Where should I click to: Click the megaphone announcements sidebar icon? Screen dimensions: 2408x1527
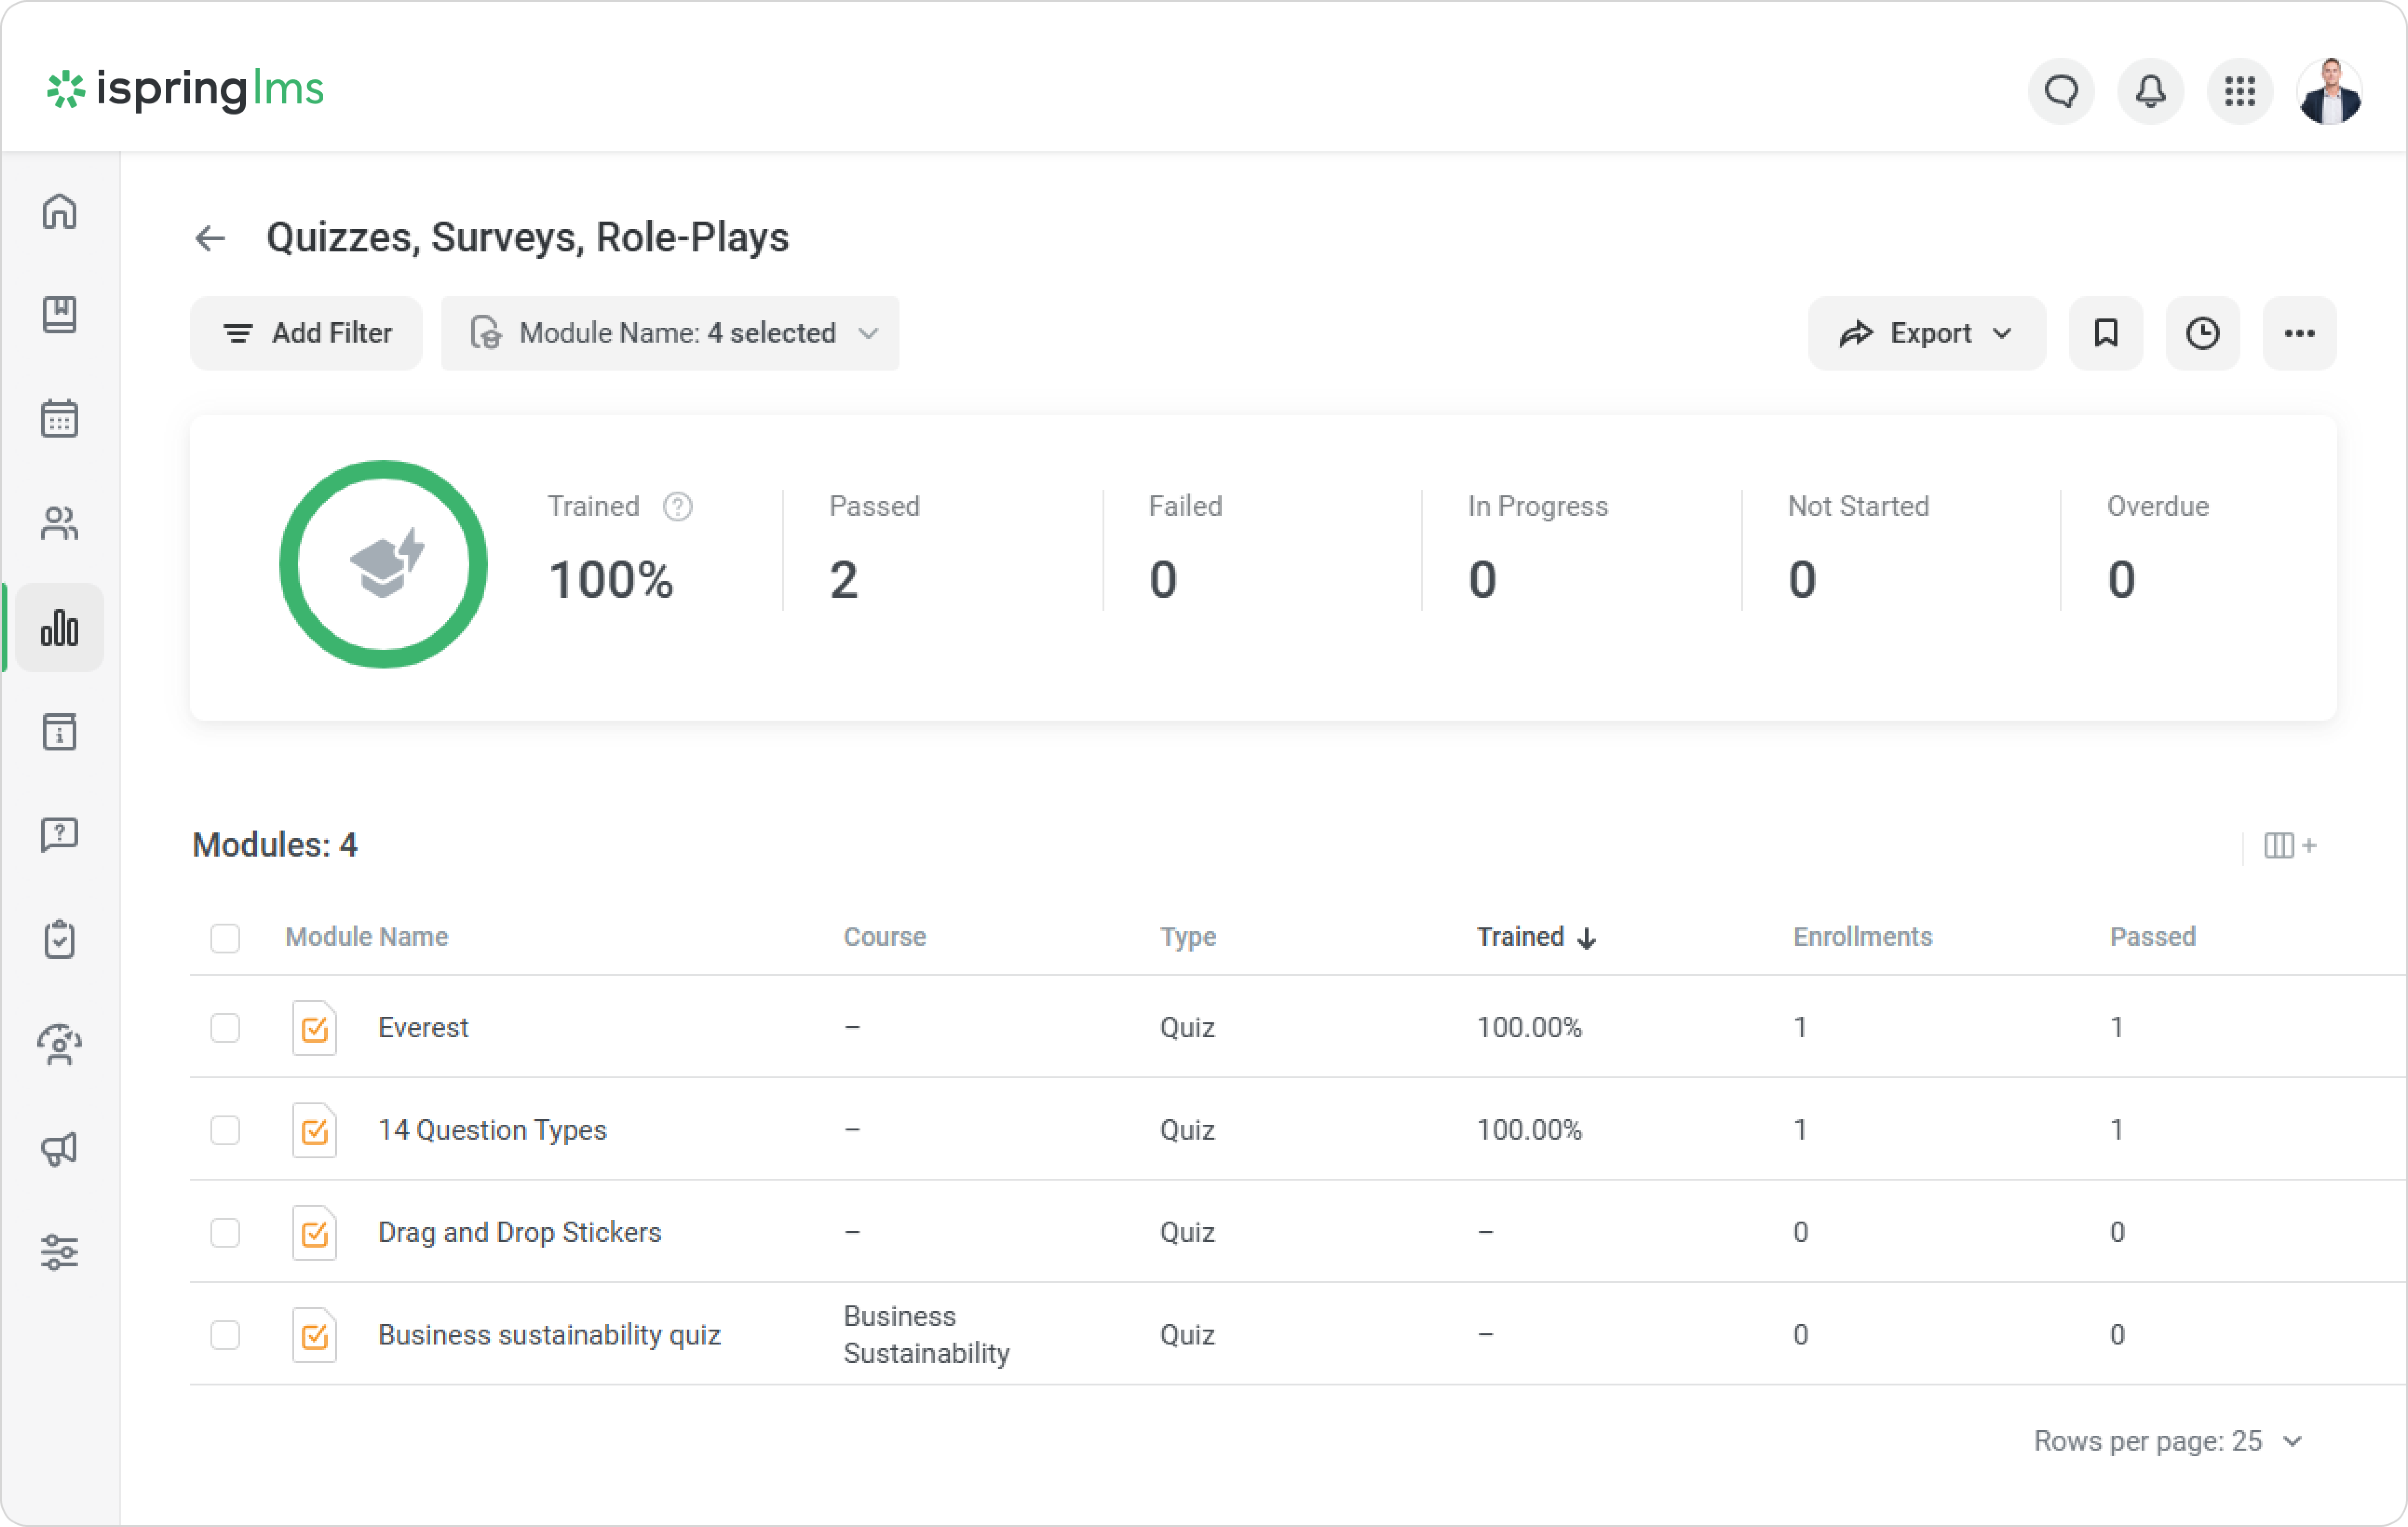[59, 1149]
